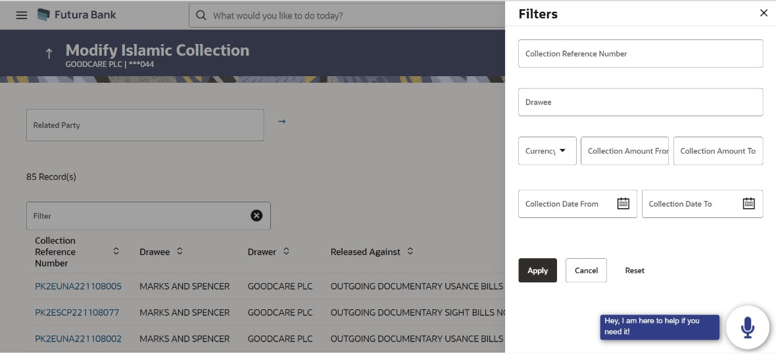Open collection PK2EUNA221108005
The height and width of the screenshot is (354, 776).
(78, 286)
